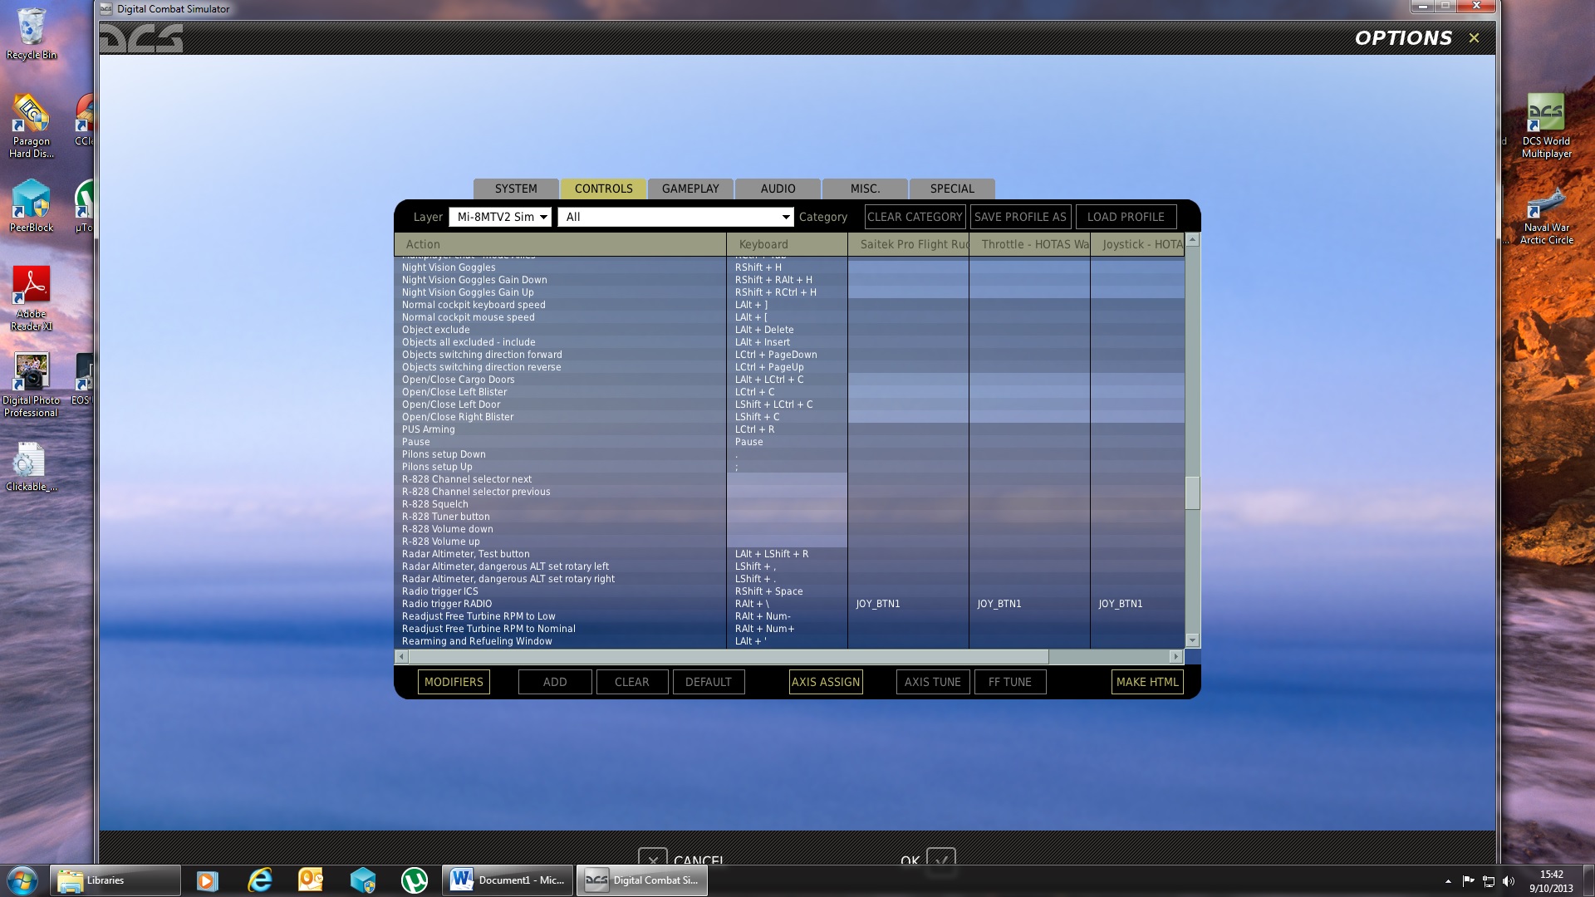Click the DCS logo in the header
Image resolution: width=1595 pixels, height=897 pixels.
pos(141,38)
